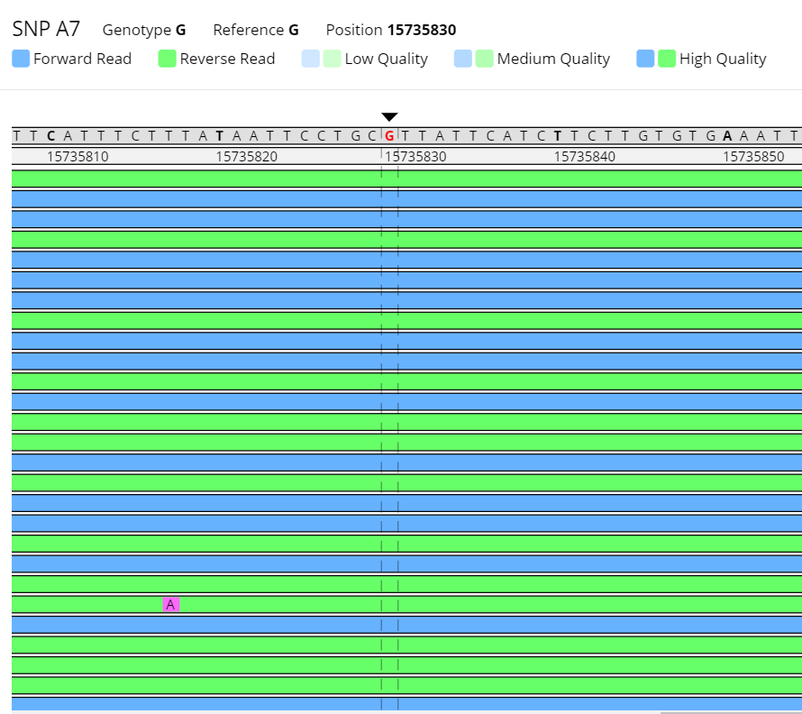Click the Genotype G label
This screenshot has height=714, width=802.
click(x=144, y=30)
